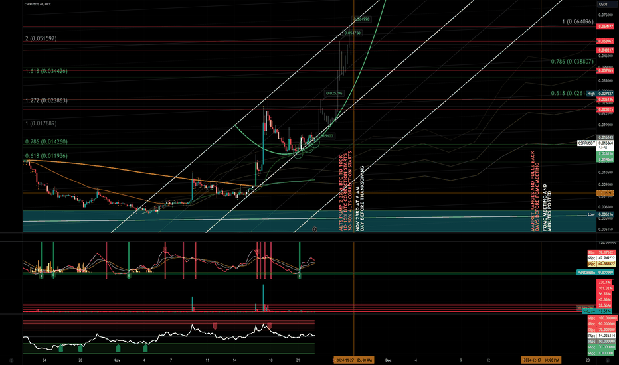Click the 0.015500 price note on chart
Image resolution: width=619 pixels, height=365 pixels.
pos(326,136)
